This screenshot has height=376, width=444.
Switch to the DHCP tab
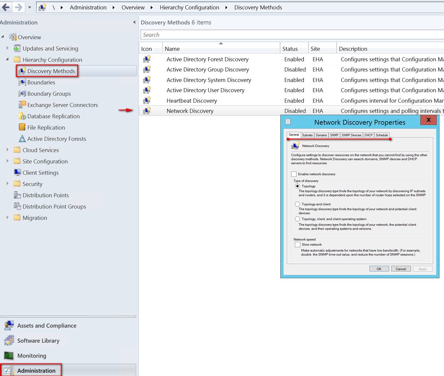368,135
